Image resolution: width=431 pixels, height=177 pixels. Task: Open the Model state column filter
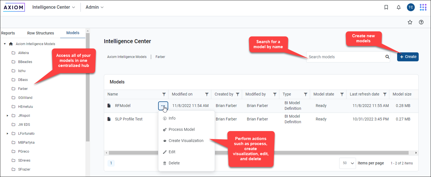[342, 94]
